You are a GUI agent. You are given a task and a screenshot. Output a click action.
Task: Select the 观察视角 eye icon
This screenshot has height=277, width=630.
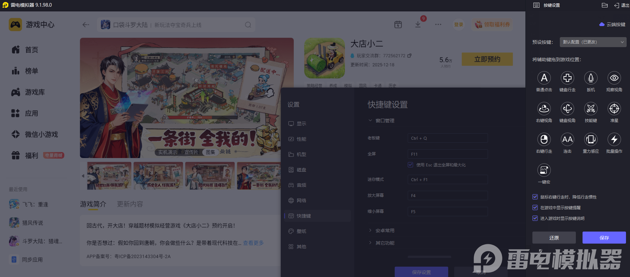(614, 78)
